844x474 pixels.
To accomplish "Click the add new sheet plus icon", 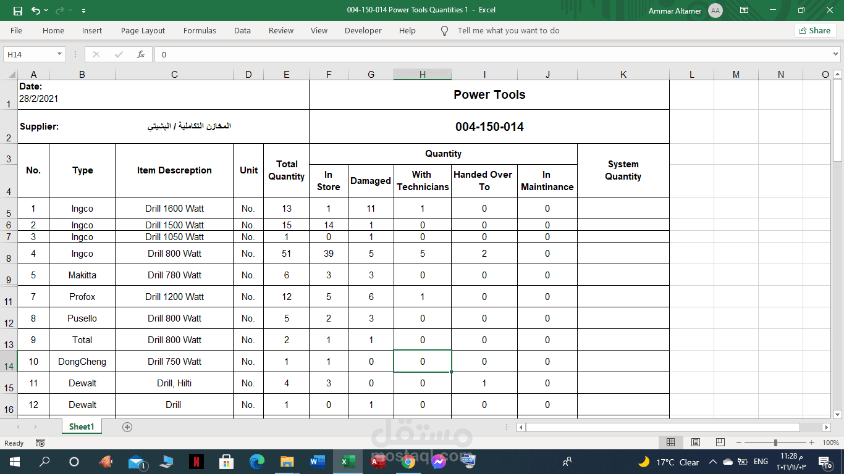I will pyautogui.click(x=127, y=427).
